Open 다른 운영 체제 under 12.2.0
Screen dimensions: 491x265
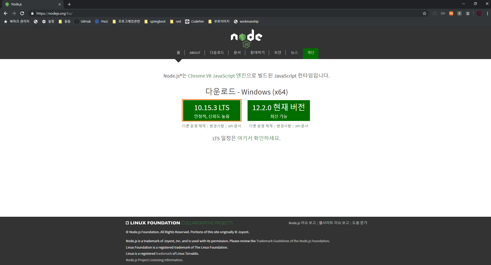coord(261,126)
